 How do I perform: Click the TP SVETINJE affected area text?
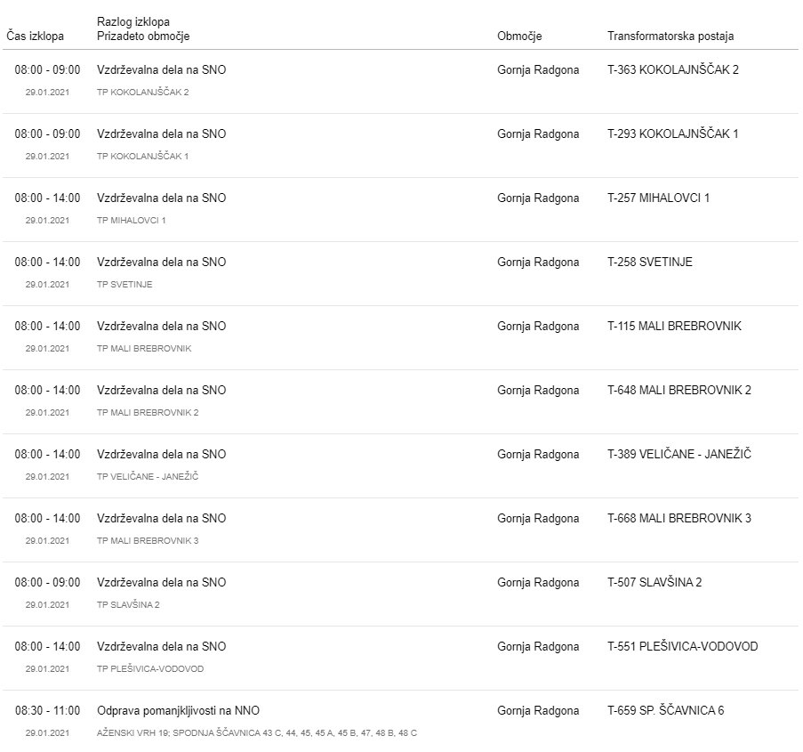pyautogui.click(x=124, y=285)
